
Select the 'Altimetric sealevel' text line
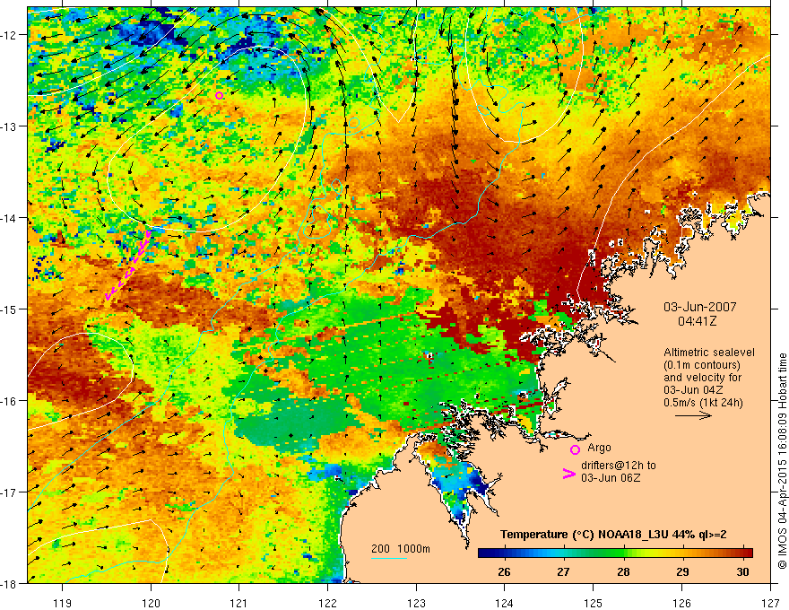tap(709, 353)
